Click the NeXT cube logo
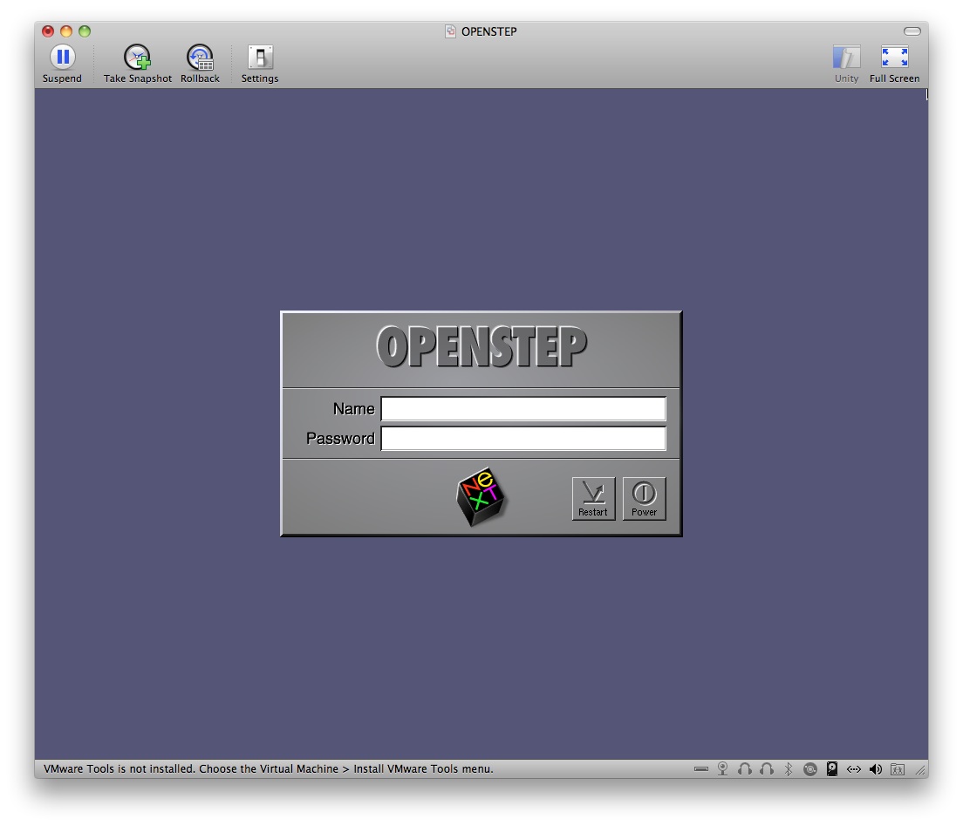The width and height of the screenshot is (963, 826). (x=481, y=497)
